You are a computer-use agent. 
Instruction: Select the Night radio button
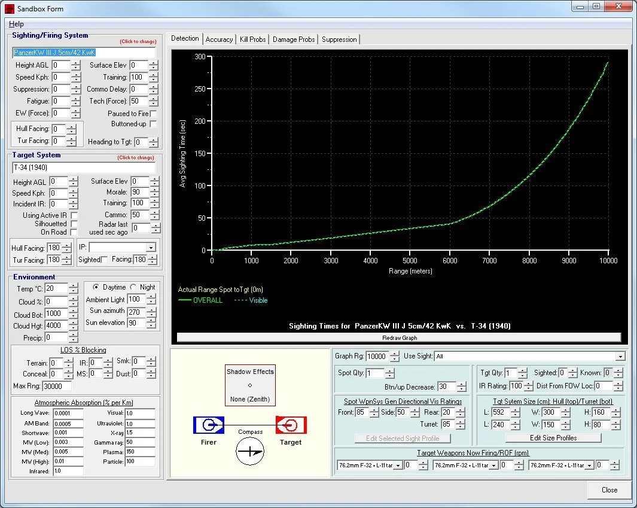click(x=133, y=287)
